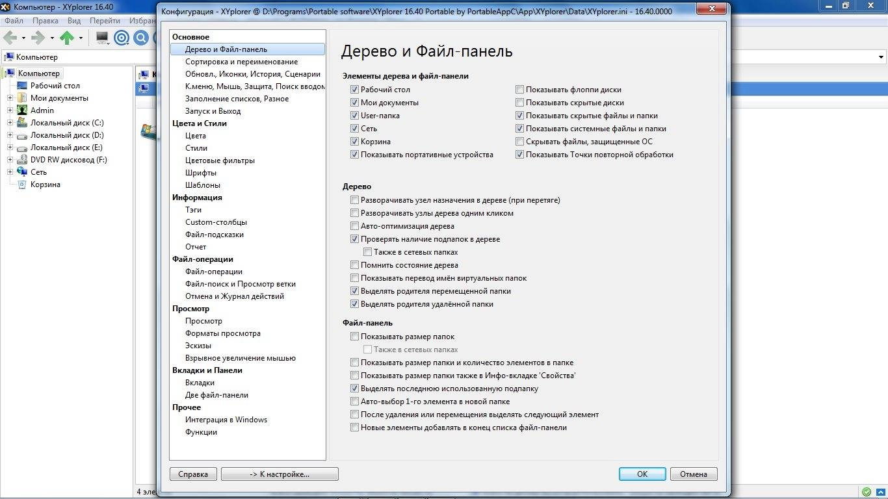The image size is (888, 499).
Task: Enable Скрывать файлы, защищенные ОС
Action: tap(519, 142)
